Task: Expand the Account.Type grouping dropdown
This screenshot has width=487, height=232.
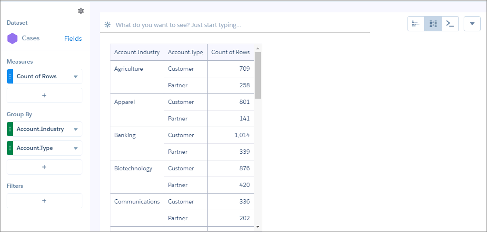Action: [x=76, y=148]
